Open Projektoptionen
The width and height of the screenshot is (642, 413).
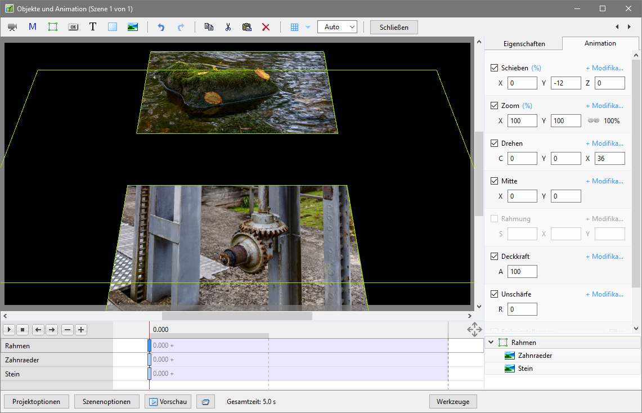tap(37, 402)
